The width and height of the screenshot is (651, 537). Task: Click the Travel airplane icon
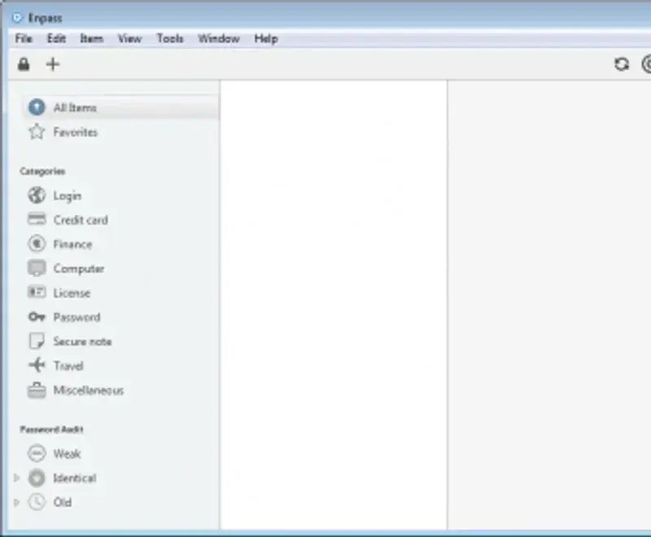coord(37,365)
